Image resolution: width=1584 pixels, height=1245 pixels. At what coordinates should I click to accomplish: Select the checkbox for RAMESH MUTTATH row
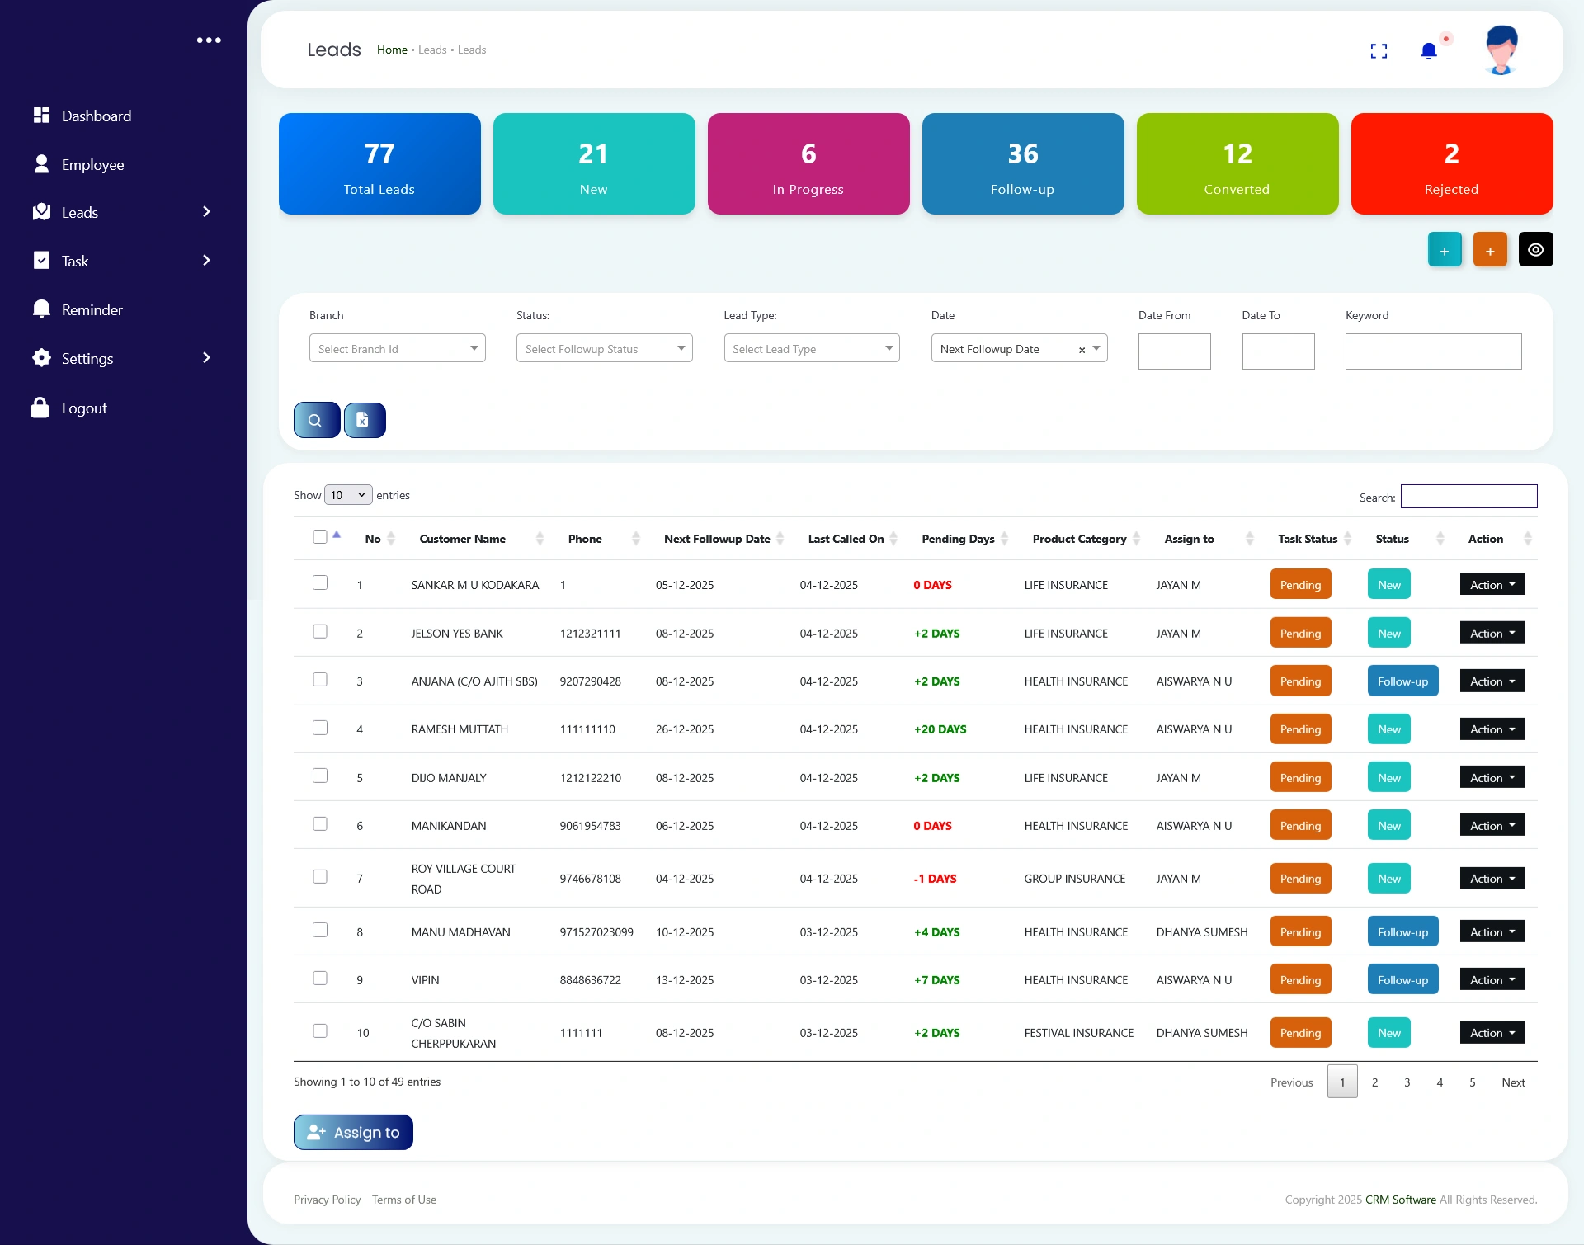coord(320,728)
